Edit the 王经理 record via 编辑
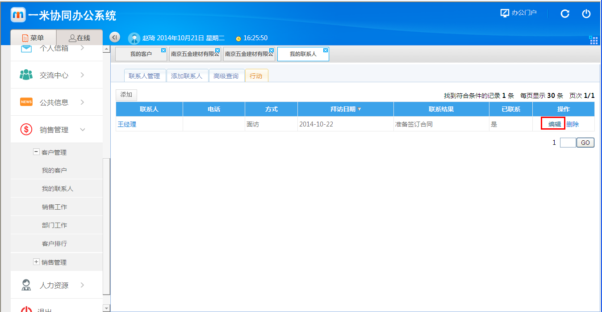Viewport: 602px width, 312px height. tap(555, 124)
